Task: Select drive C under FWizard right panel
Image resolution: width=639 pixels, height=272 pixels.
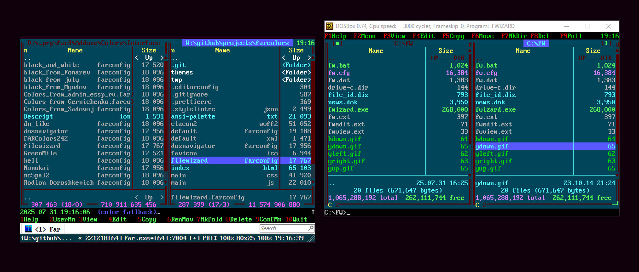Action: [477, 205]
